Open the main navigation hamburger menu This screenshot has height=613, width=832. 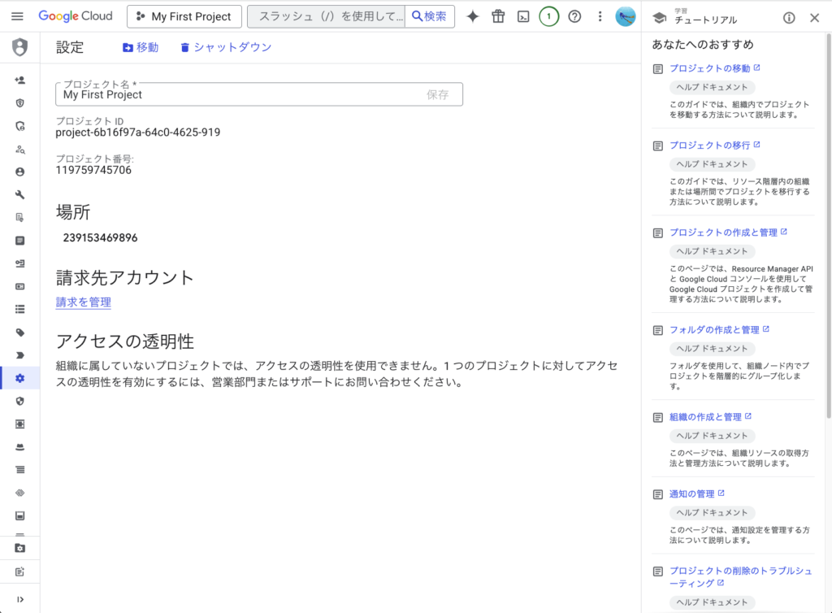click(x=17, y=16)
